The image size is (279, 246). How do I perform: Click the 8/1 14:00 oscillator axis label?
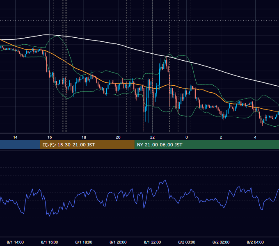15,242
